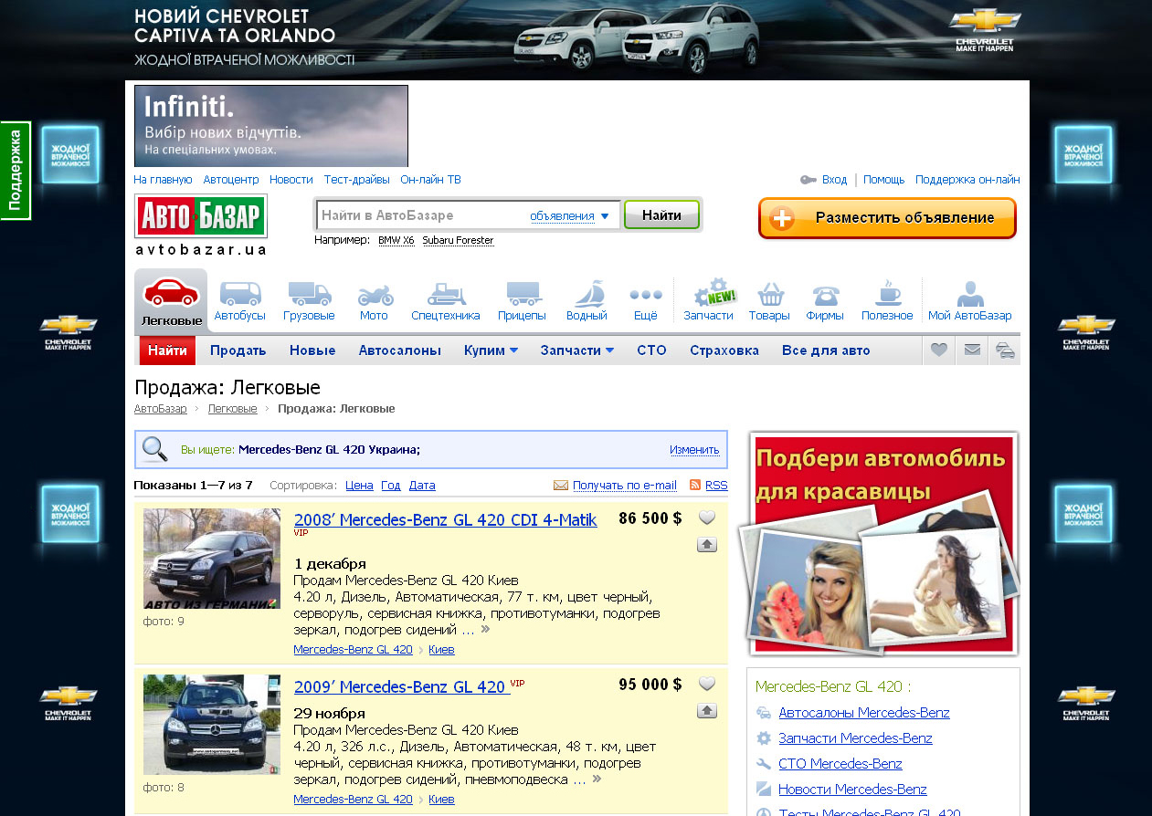Image resolution: width=1152 pixels, height=816 pixels.
Task: Open the Фирмы telephone icon
Action: pos(825,295)
